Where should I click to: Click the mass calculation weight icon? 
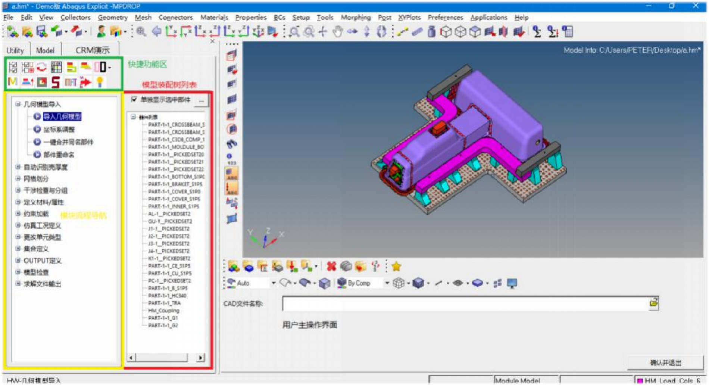432,32
